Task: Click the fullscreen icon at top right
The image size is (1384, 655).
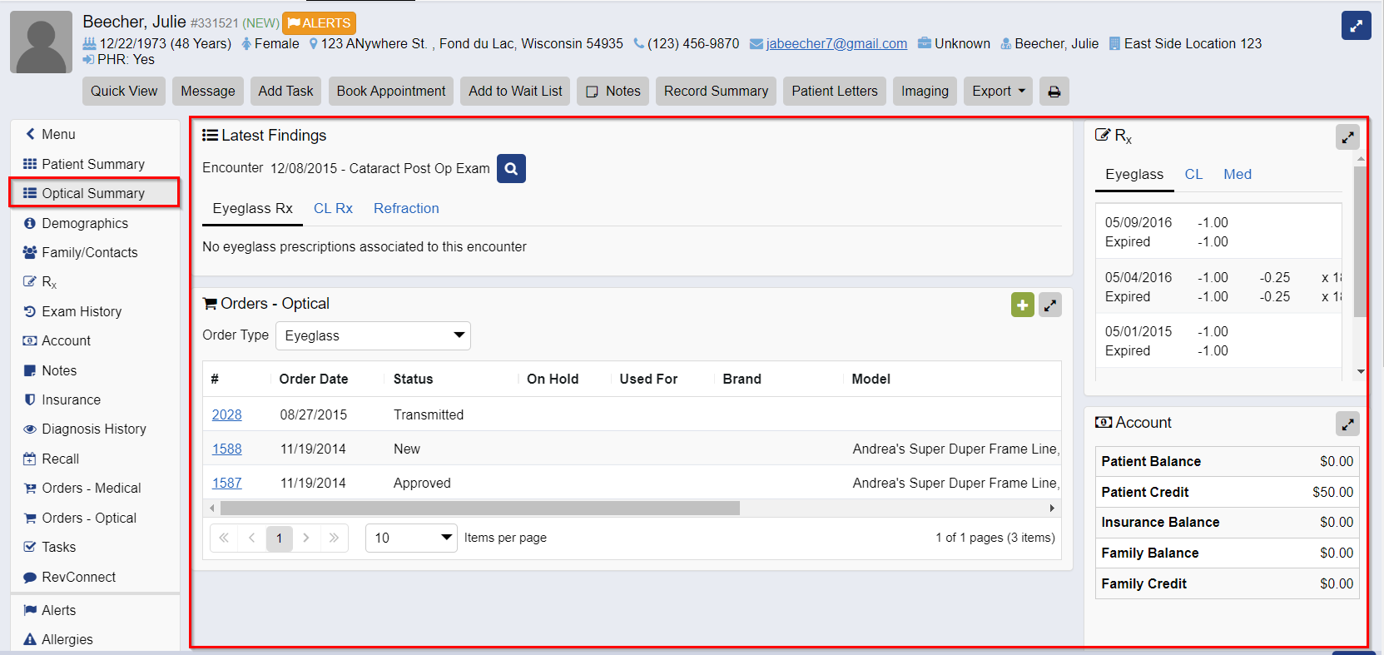Action: (x=1356, y=26)
